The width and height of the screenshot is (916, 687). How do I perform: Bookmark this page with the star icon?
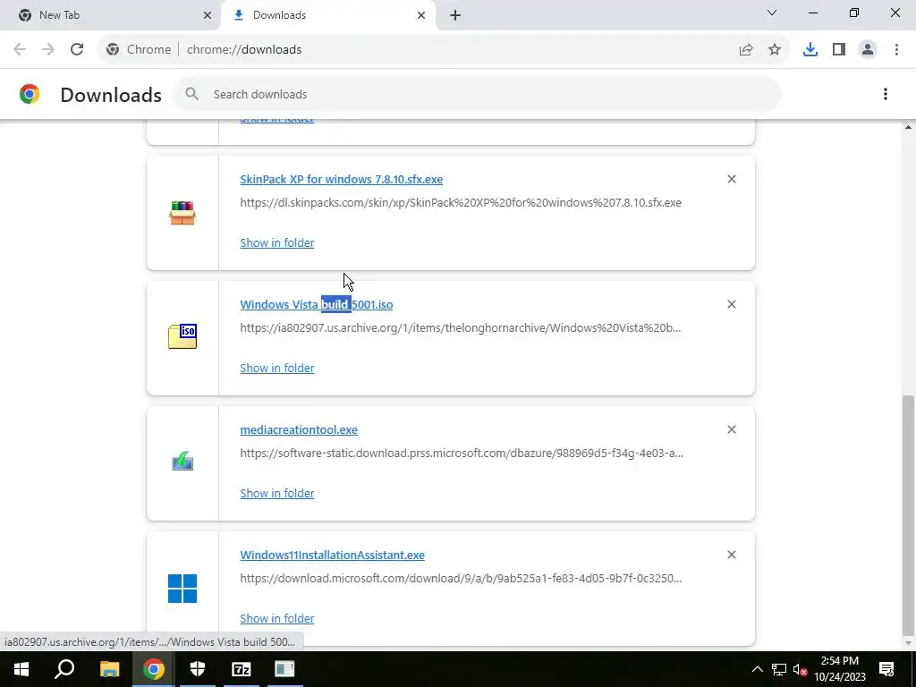(x=775, y=50)
